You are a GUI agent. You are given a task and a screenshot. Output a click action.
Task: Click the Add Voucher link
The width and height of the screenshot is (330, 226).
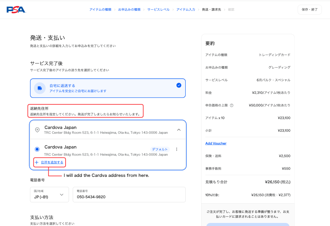(x=216, y=143)
